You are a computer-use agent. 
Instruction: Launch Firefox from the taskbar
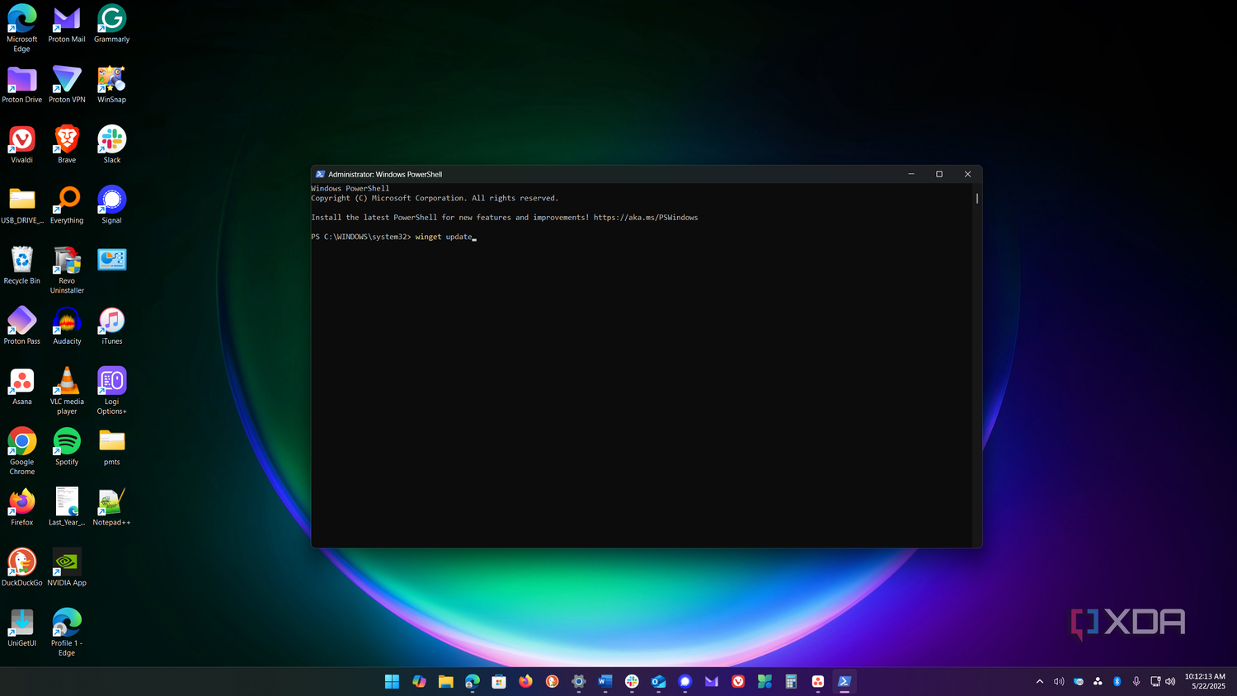click(525, 681)
